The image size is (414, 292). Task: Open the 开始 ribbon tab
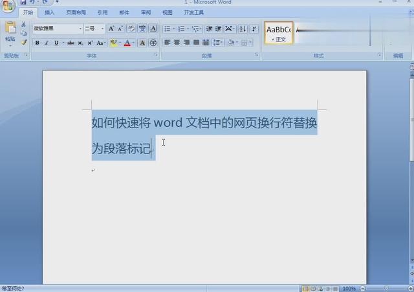coord(28,12)
